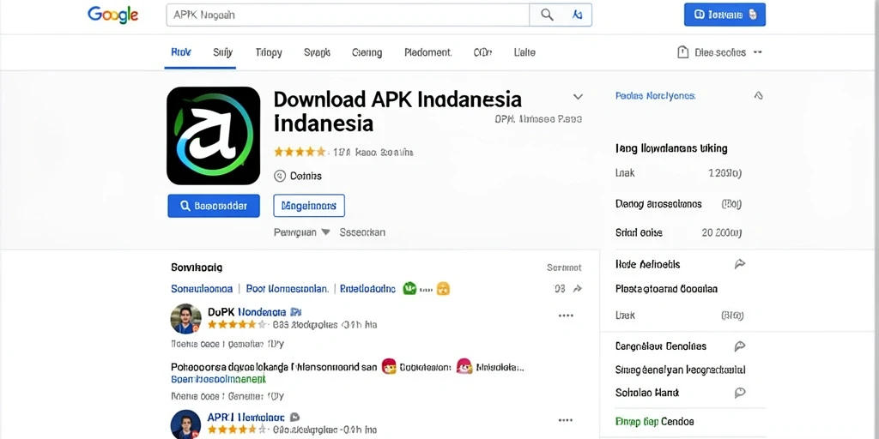Click the magnifier search icon in the search bar
879x439 pixels.
click(x=547, y=15)
